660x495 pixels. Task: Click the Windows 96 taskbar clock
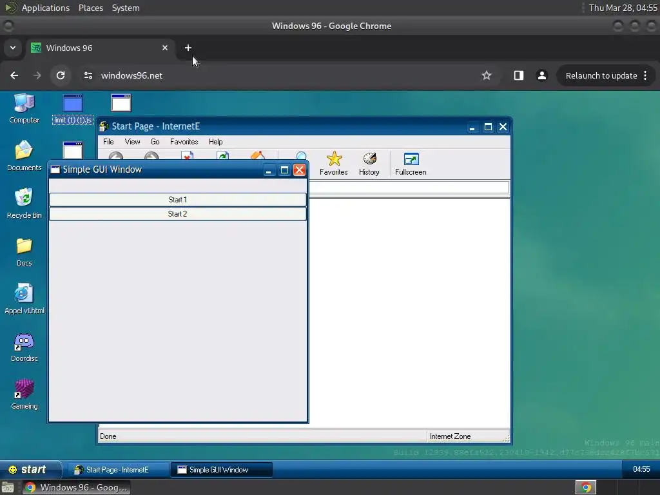click(641, 469)
